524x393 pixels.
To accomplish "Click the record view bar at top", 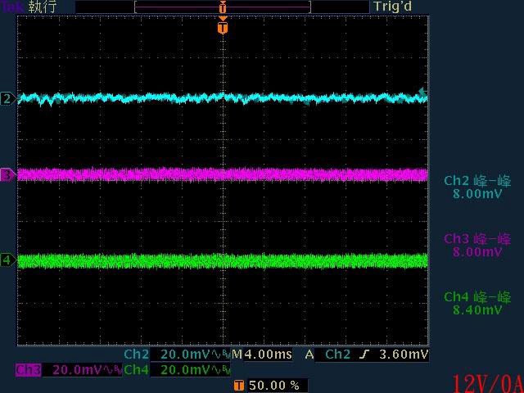I will pos(222,7).
